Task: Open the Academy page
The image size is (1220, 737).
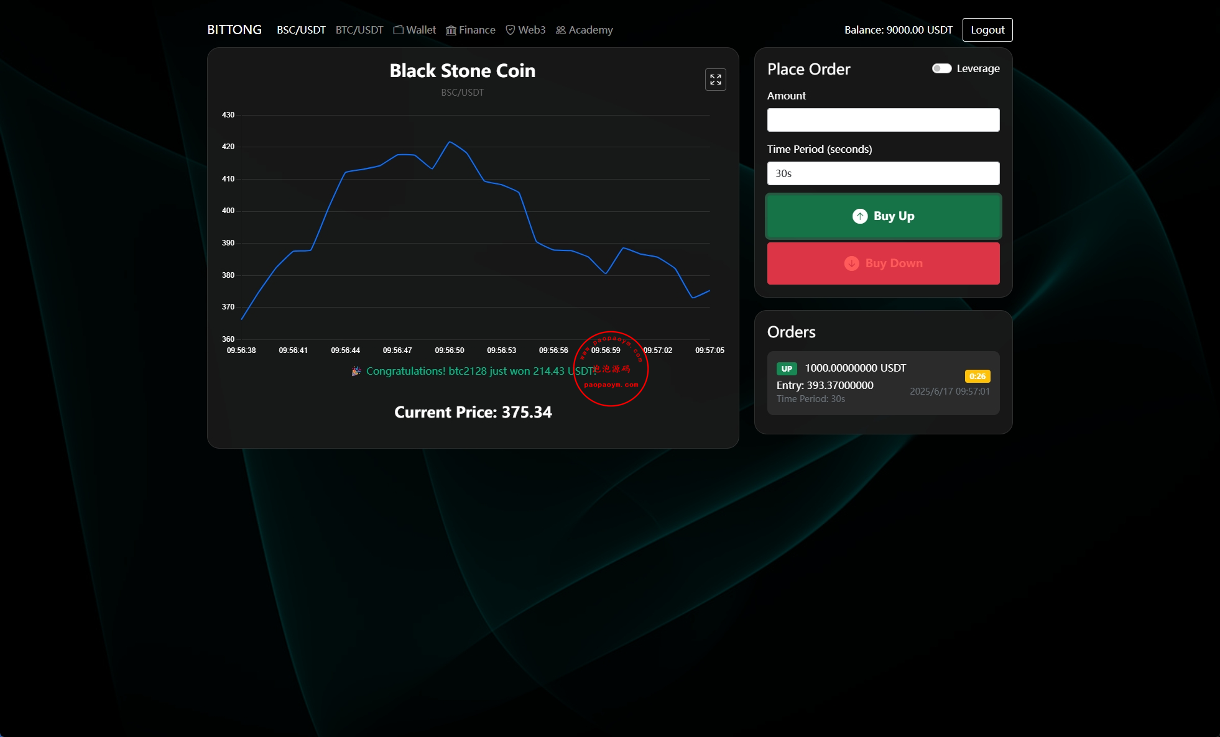Action: pyautogui.click(x=590, y=30)
